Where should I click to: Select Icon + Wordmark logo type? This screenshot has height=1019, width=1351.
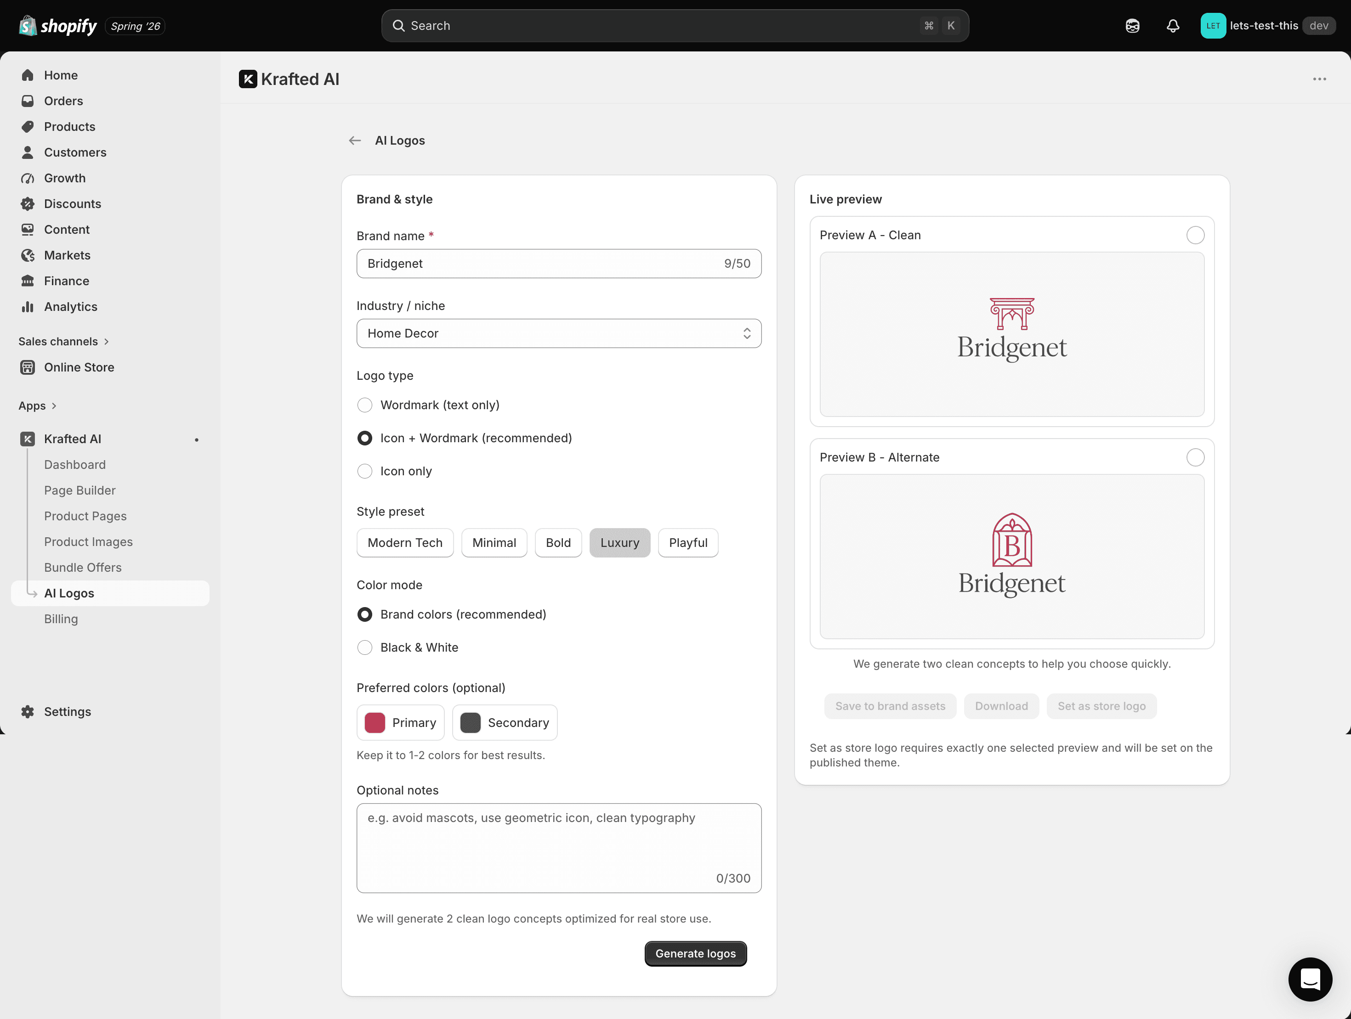click(x=364, y=438)
